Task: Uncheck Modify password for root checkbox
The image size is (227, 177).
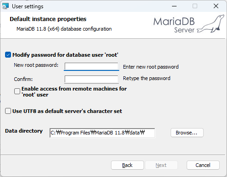Action: [x=8, y=55]
